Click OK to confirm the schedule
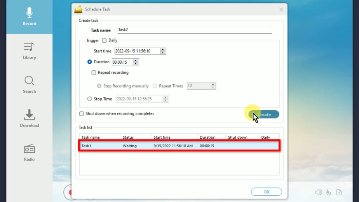 click(267, 192)
